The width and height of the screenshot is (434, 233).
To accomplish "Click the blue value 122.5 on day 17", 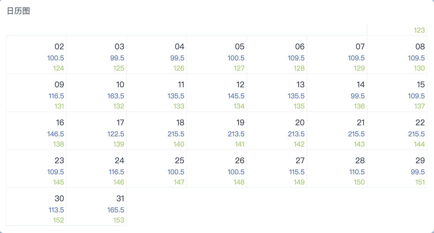I will tap(116, 134).
